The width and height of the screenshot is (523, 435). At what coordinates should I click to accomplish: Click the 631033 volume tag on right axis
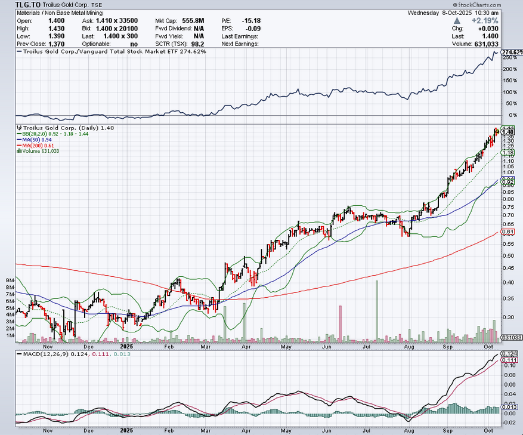tap(511, 337)
